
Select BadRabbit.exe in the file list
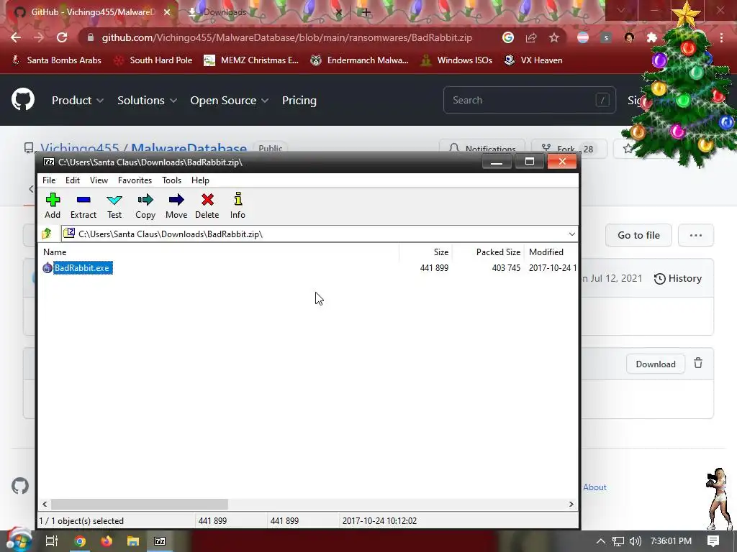tap(82, 268)
